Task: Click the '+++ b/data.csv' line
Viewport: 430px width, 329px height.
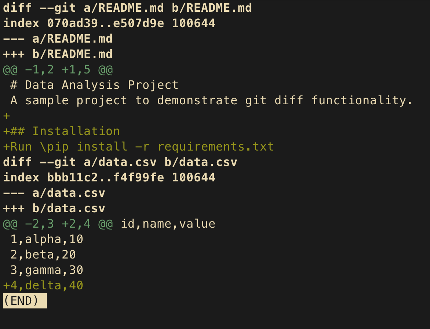Action: point(54,208)
